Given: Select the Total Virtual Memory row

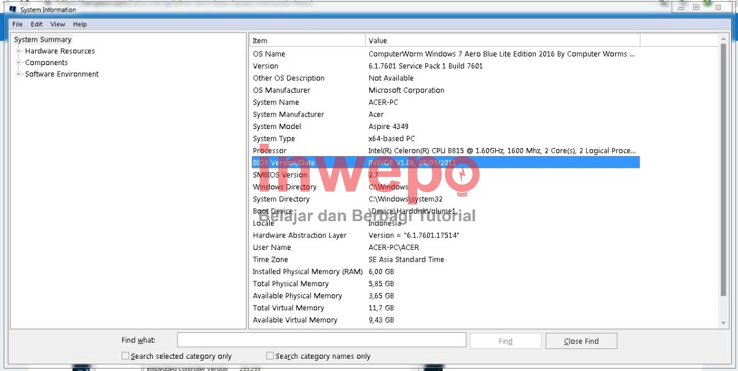Looking at the screenshot, I should [445, 308].
